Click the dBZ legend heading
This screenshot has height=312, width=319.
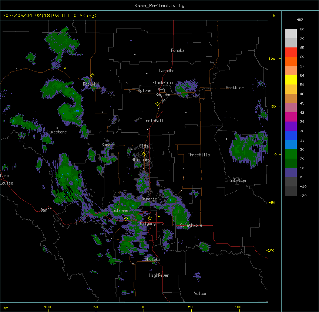point(300,20)
